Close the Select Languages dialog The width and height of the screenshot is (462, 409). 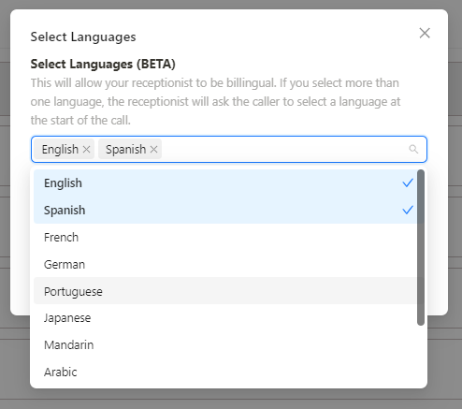(425, 33)
